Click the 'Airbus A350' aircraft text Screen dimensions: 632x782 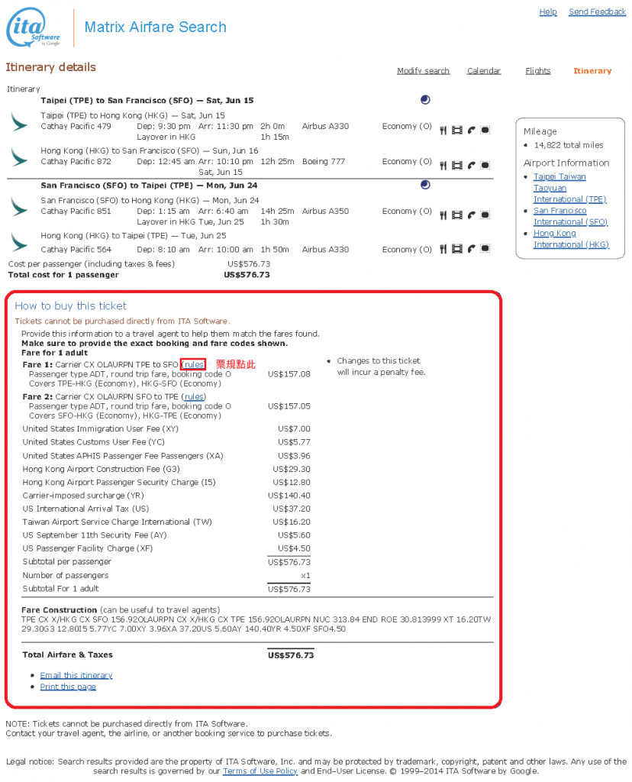point(325,212)
